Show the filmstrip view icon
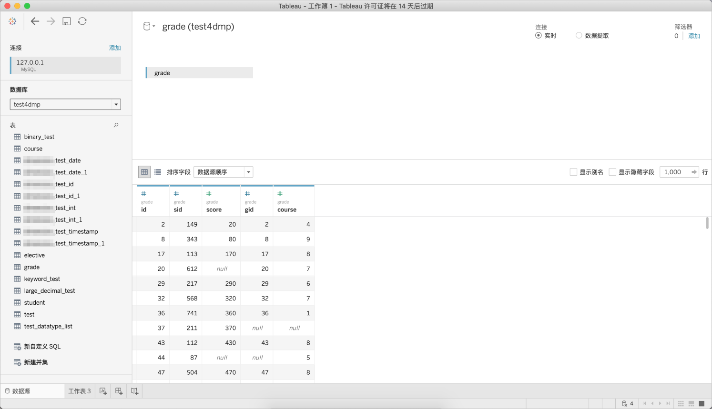 point(691,403)
